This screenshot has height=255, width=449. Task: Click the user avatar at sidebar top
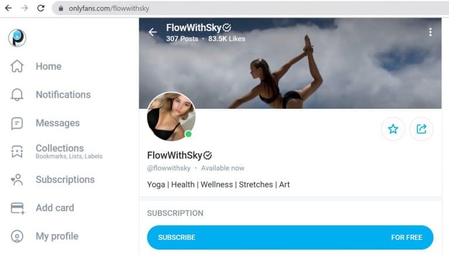[x=17, y=38]
